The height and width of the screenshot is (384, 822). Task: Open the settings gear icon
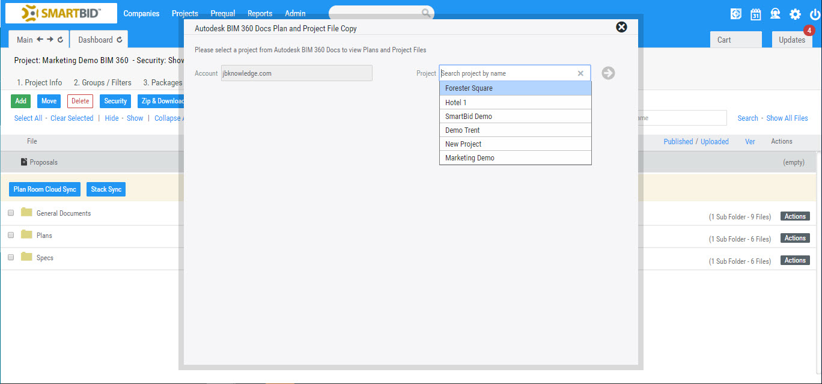coord(794,13)
